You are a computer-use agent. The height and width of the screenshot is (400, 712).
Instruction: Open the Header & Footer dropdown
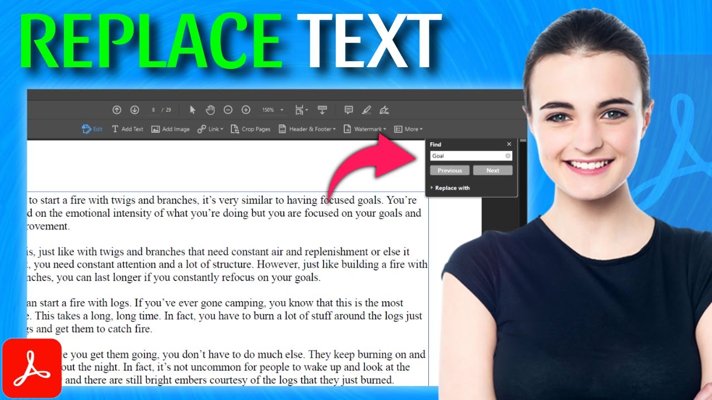(x=307, y=129)
